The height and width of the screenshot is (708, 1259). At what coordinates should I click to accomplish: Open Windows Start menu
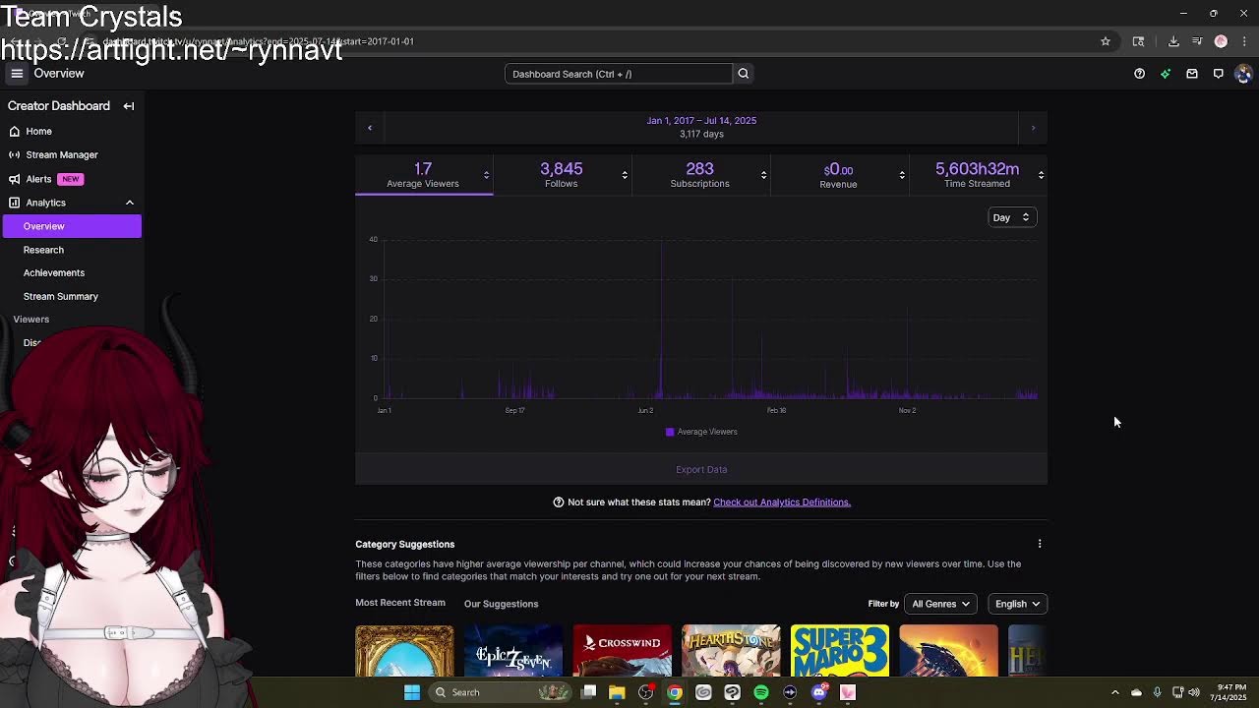point(412,692)
